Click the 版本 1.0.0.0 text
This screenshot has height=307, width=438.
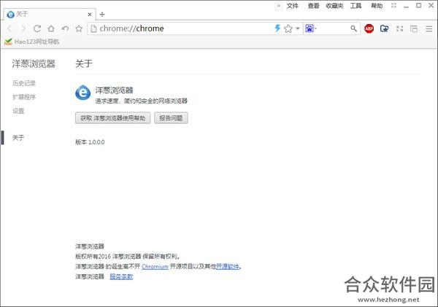tap(90, 142)
